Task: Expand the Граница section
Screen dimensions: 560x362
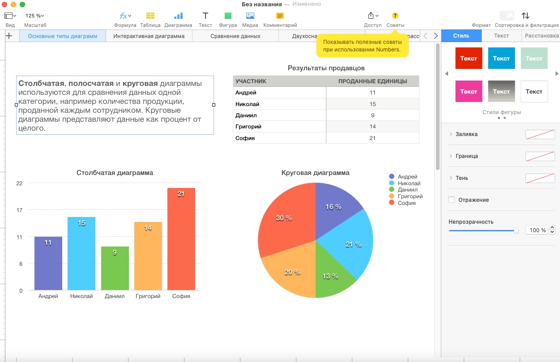Action: [x=451, y=156]
